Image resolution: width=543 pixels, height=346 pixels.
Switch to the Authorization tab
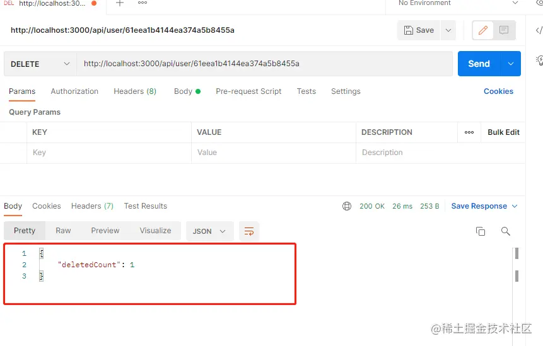74,91
